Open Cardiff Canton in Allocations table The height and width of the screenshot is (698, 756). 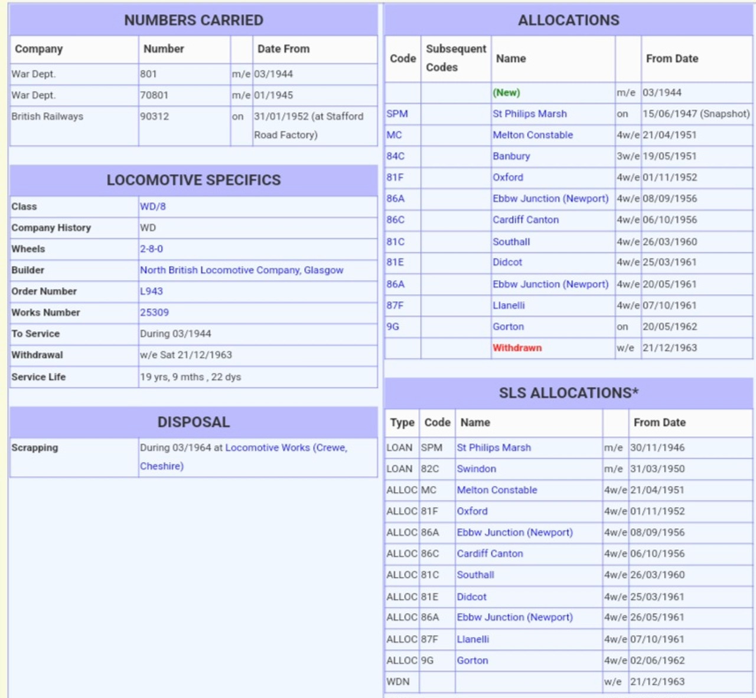[x=526, y=220]
